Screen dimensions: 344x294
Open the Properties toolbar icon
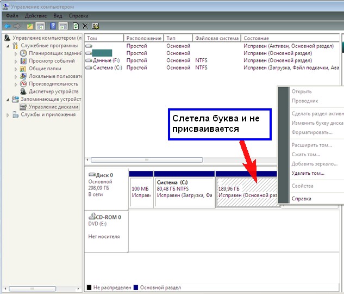click(x=96, y=26)
